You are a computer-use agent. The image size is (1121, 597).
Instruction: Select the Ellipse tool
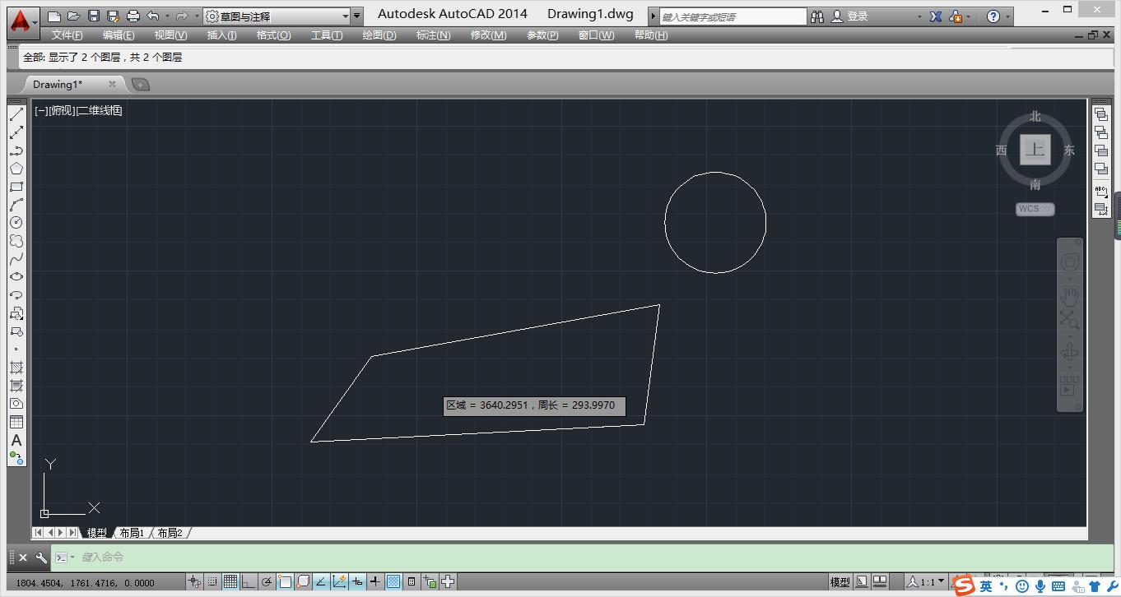pos(16,277)
